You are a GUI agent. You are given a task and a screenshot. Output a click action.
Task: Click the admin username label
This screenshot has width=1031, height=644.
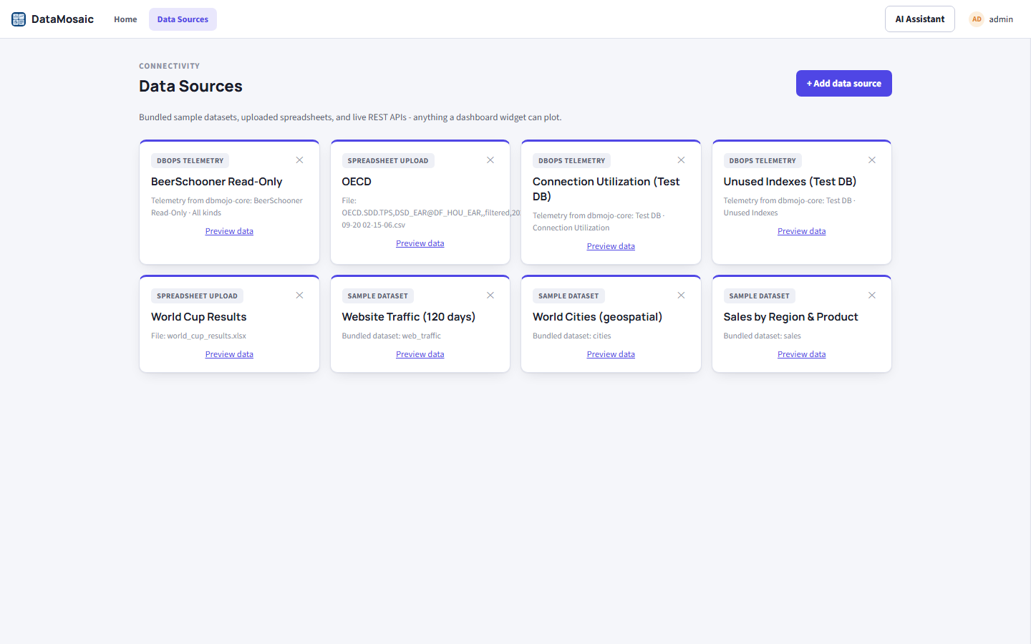[1001, 19]
